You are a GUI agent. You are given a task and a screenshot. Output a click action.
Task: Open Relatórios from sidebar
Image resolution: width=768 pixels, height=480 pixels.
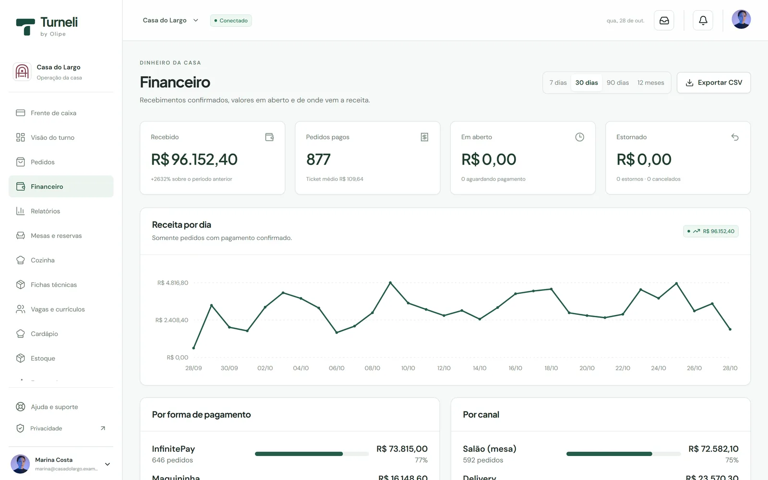click(61, 211)
